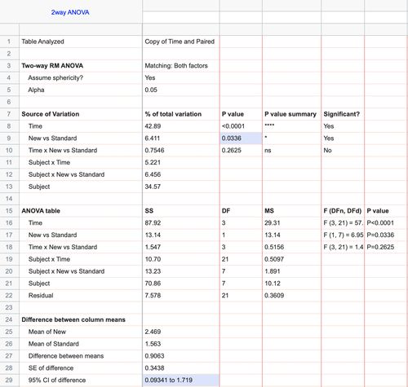
Task: Select the 0.5156 mean square value
Action: coord(291,247)
